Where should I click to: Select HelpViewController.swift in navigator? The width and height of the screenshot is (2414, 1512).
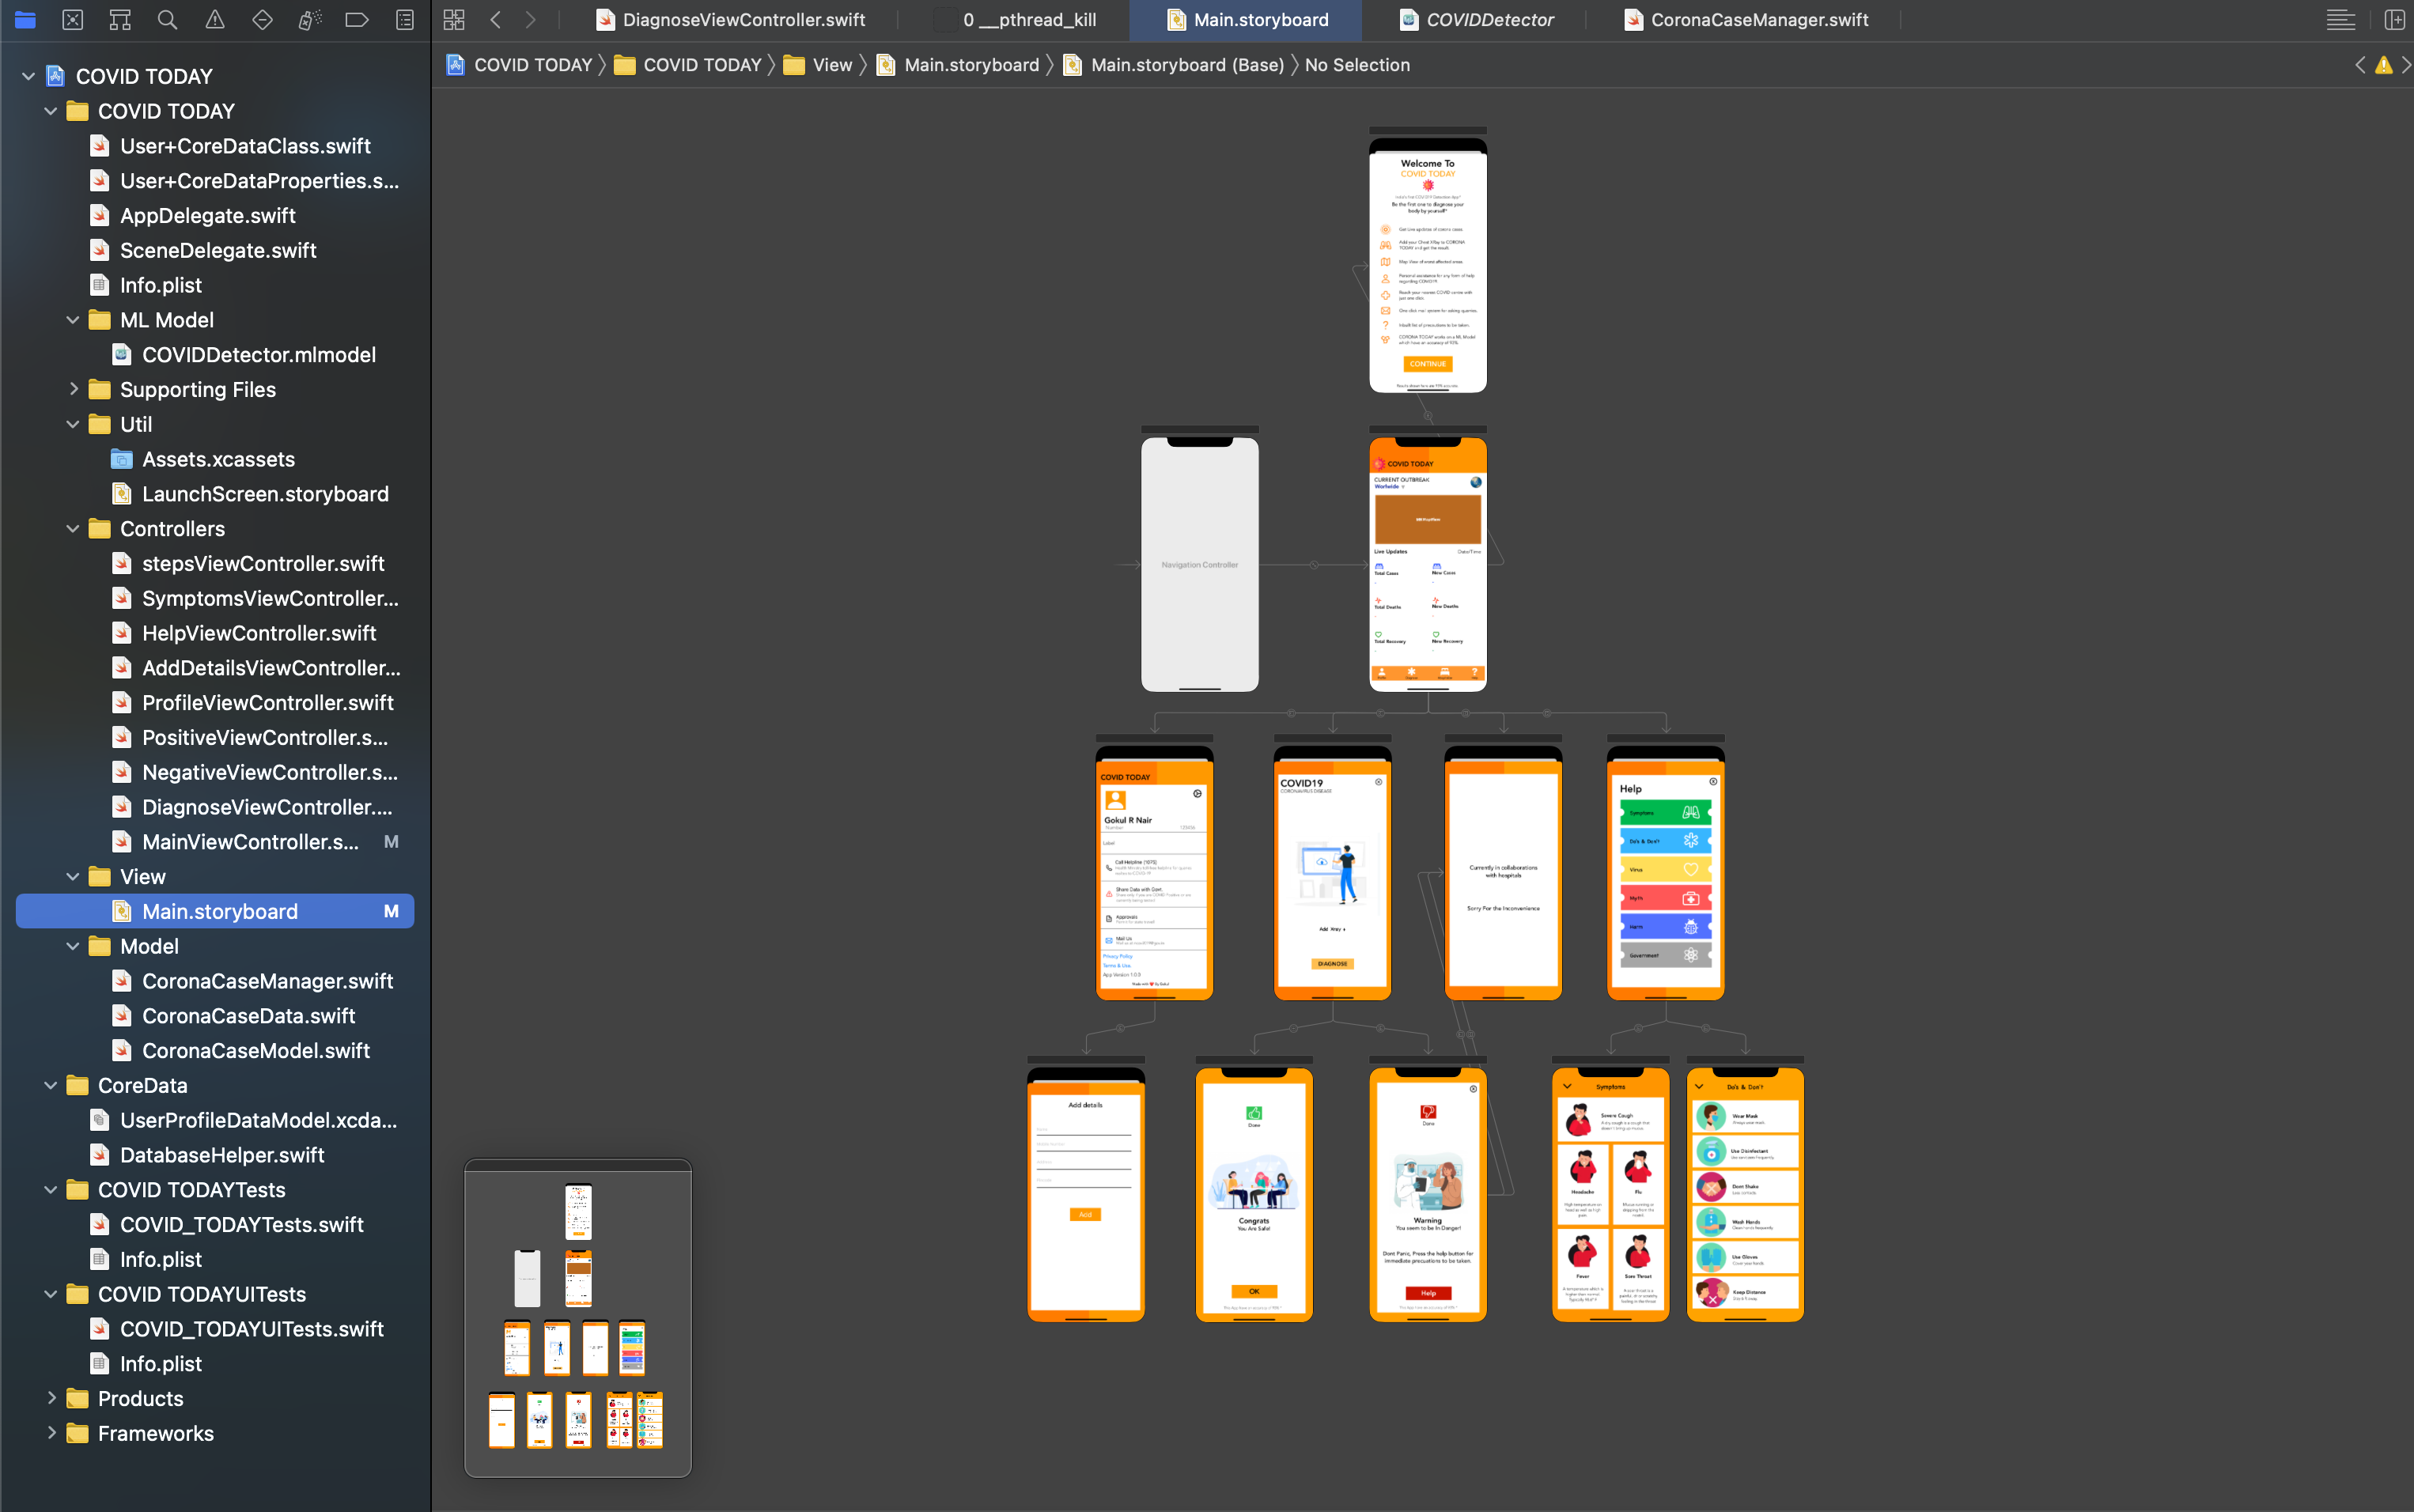(259, 633)
